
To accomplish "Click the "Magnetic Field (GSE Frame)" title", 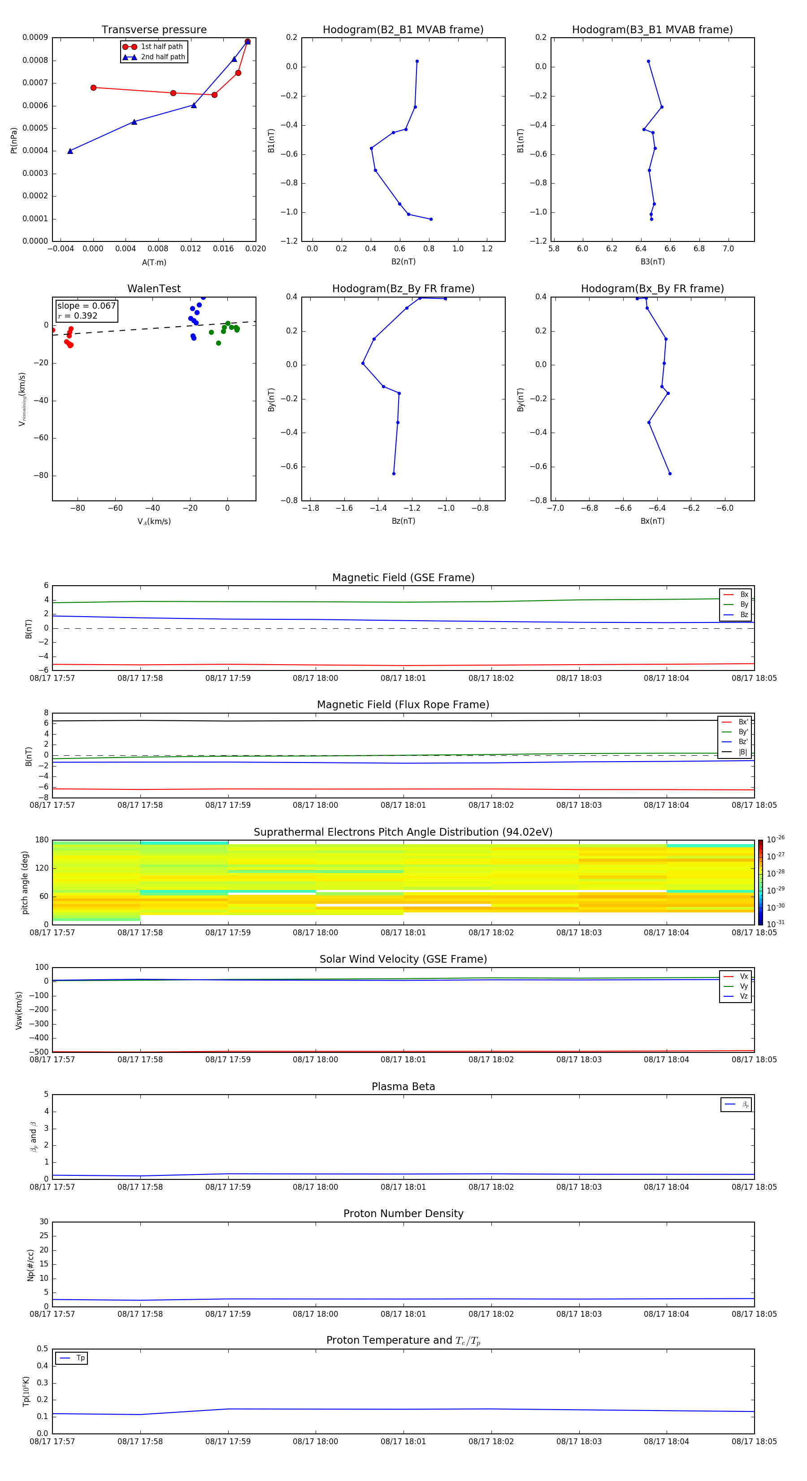I will [x=403, y=578].
